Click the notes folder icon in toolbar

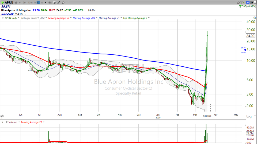[x=63, y=2]
